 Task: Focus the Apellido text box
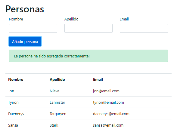coord(88,28)
